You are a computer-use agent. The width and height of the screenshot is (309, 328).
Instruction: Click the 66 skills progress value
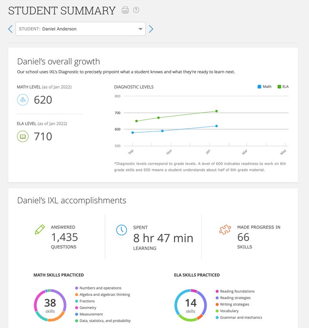pos(243,237)
